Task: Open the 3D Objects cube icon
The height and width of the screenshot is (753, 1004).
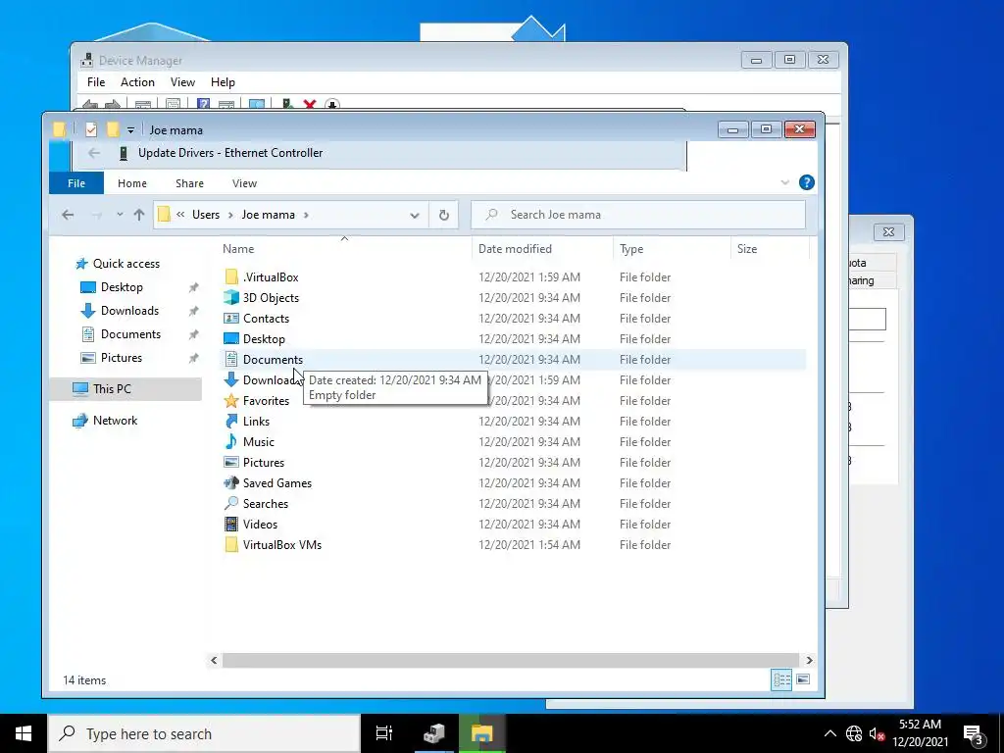Action: coord(231,298)
